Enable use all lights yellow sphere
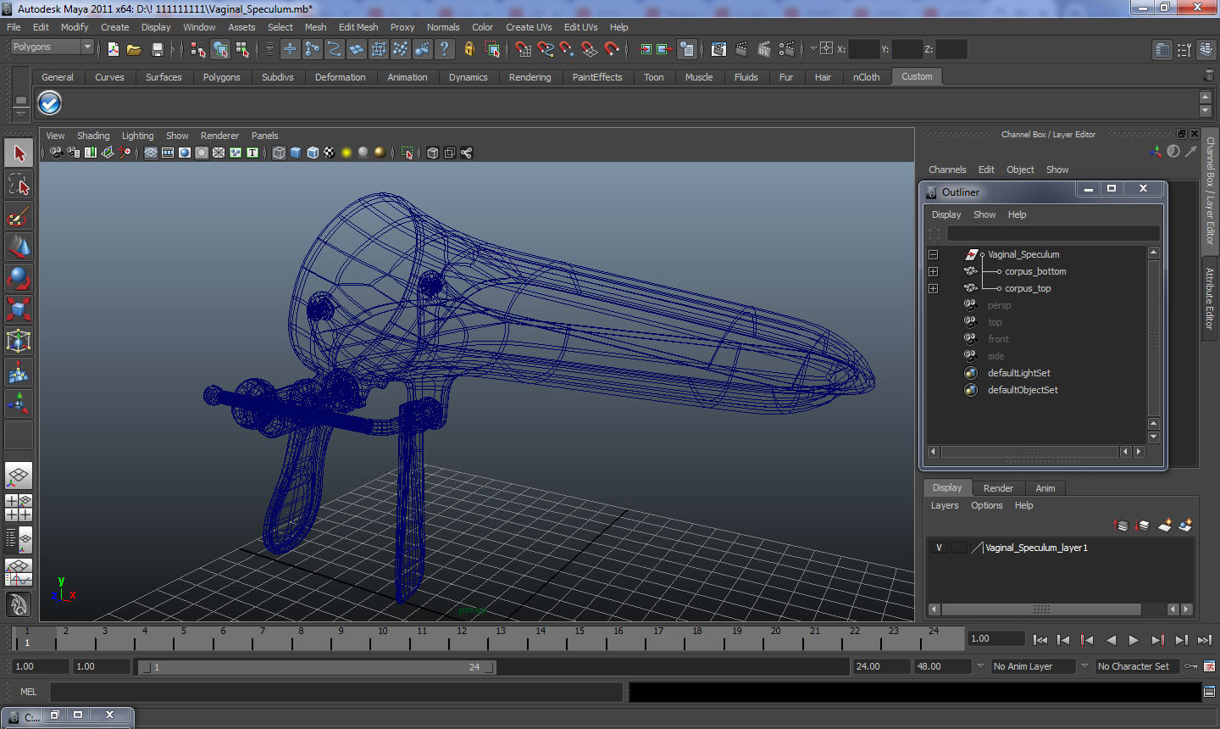Image resolution: width=1220 pixels, height=729 pixels. point(347,153)
